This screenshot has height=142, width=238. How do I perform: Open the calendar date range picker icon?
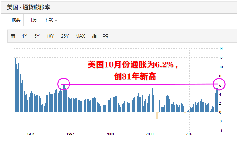click(13, 36)
